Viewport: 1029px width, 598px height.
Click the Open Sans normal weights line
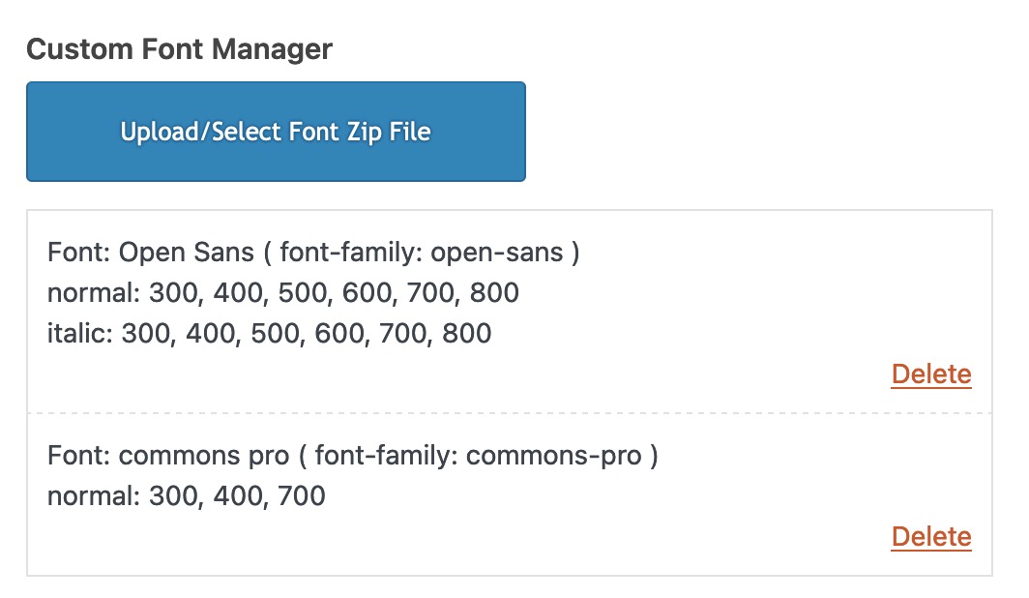click(x=282, y=293)
